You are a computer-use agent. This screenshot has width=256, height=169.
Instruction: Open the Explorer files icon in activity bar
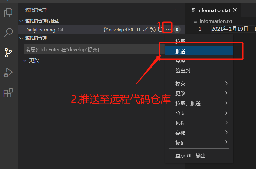coord(8,13)
